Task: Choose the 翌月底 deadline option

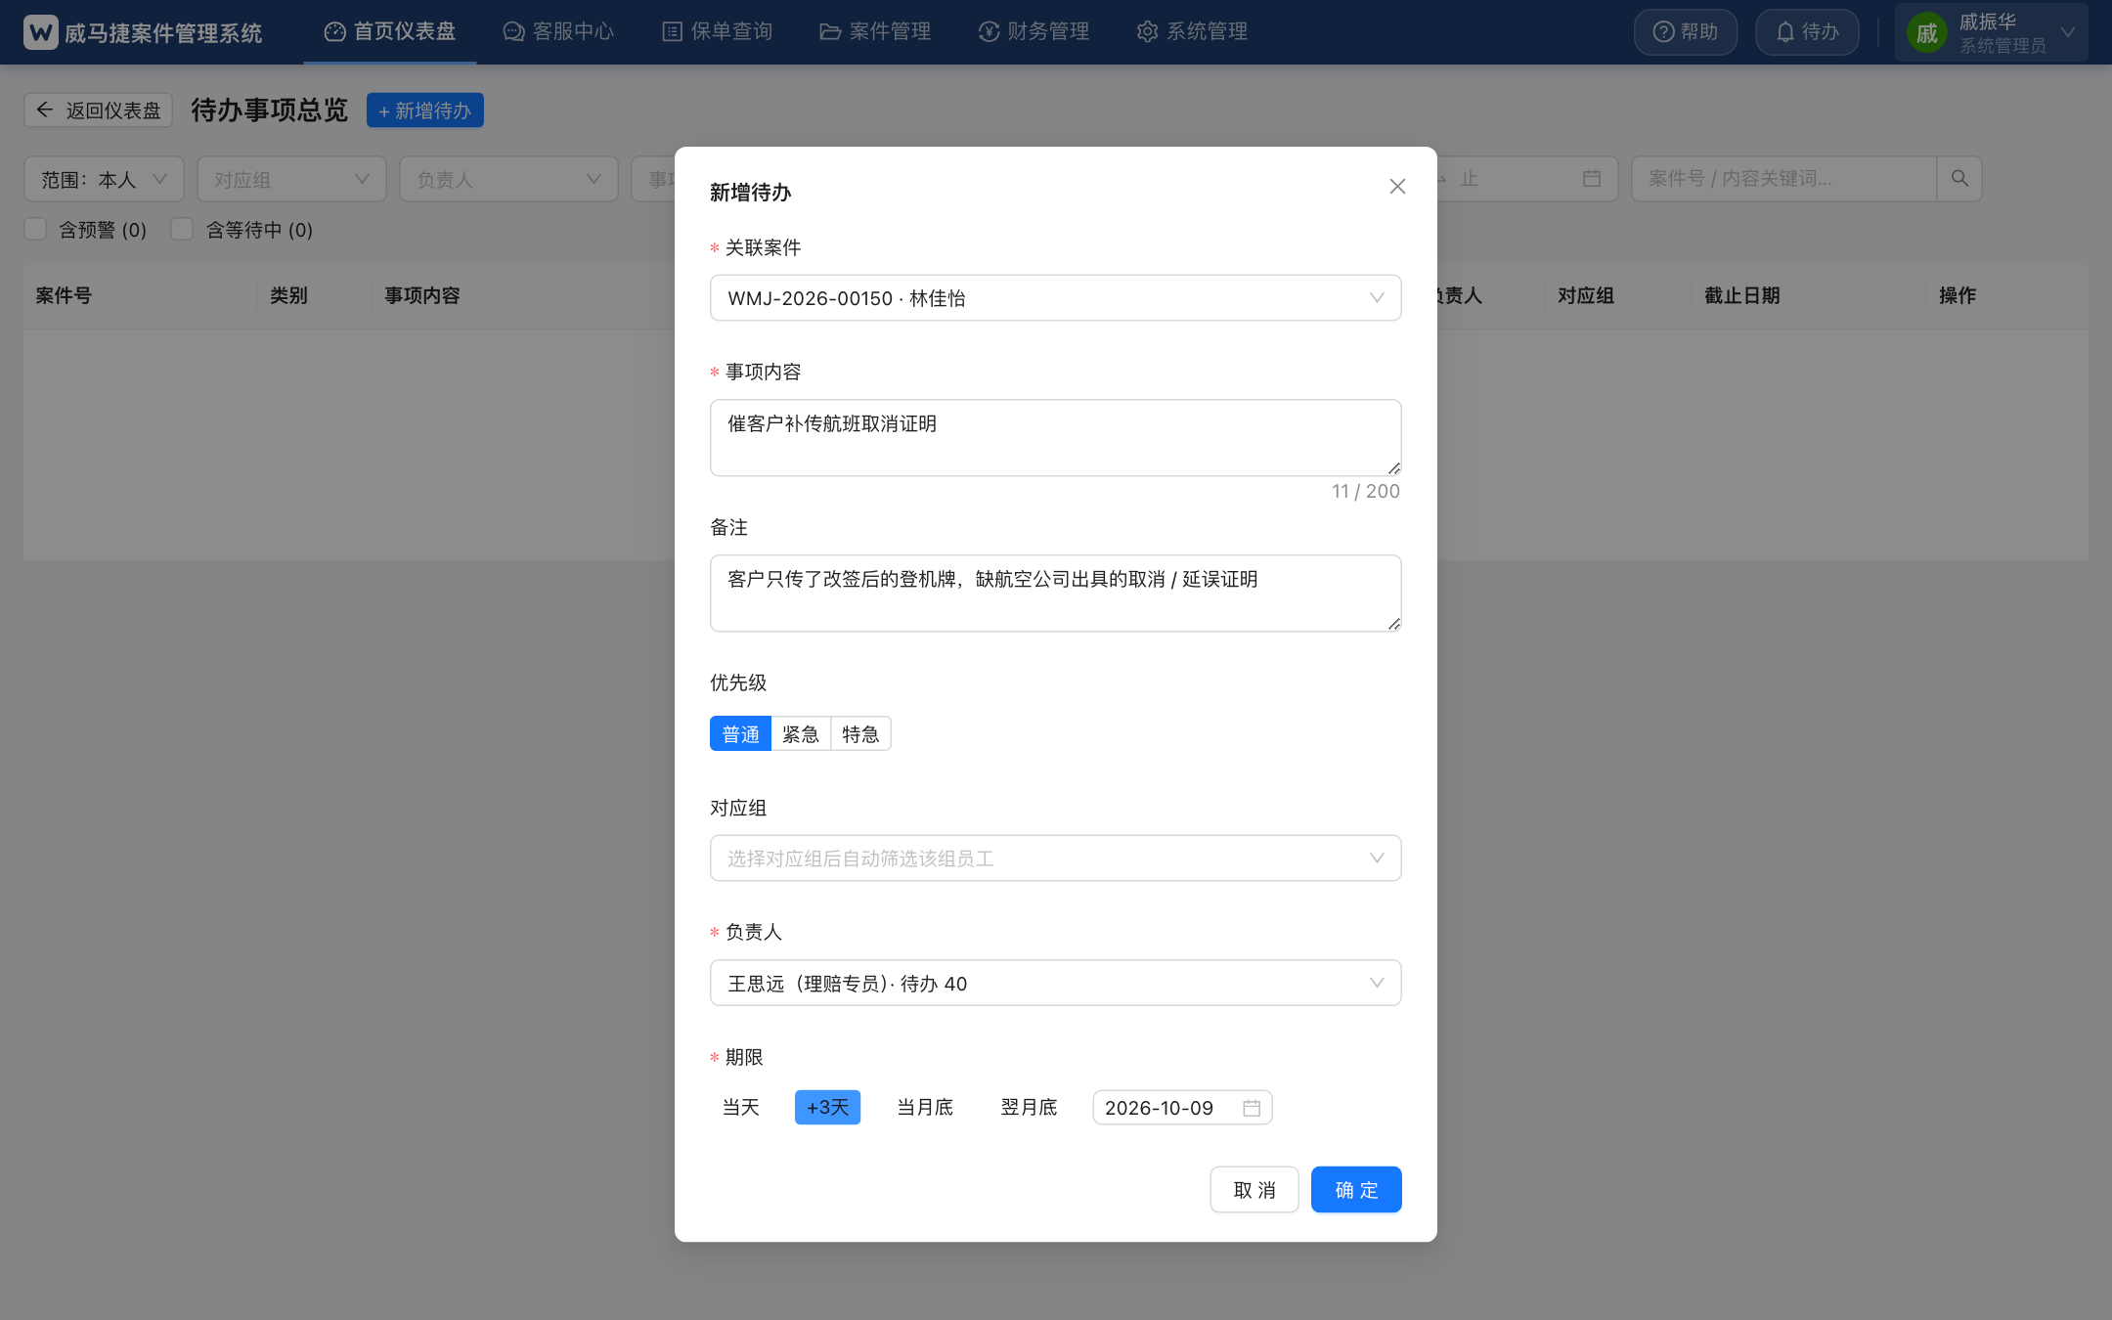Action: (x=1029, y=1108)
